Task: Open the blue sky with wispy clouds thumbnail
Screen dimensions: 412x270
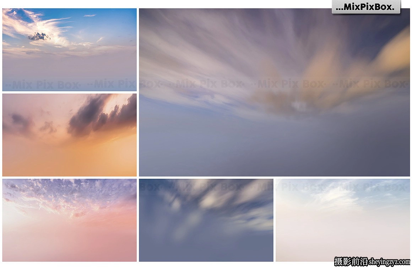Action: 69,50
